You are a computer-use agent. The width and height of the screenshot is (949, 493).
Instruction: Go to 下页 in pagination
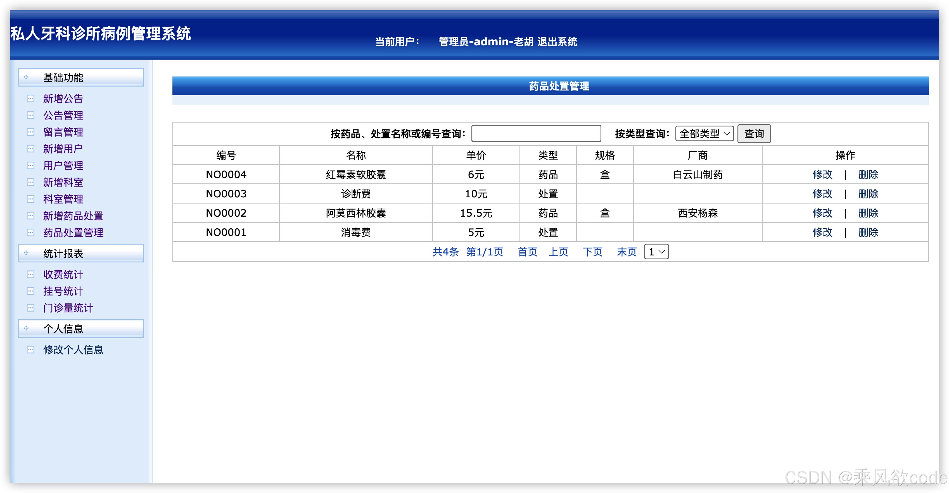coord(592,252)
